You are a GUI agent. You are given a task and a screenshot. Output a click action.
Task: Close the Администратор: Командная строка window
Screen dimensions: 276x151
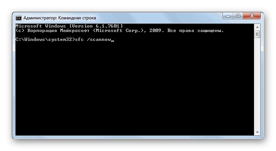pyautogui.click(x=252, y=16)
